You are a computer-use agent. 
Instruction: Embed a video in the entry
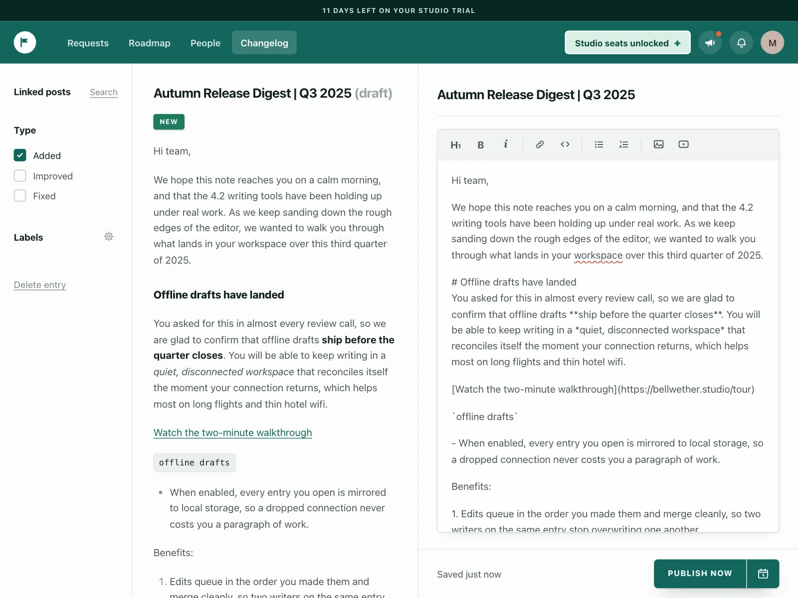683,145
